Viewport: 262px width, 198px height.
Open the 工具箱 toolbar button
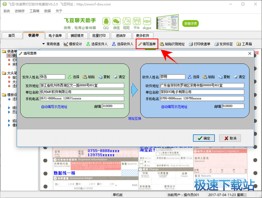tap(244, 44)
